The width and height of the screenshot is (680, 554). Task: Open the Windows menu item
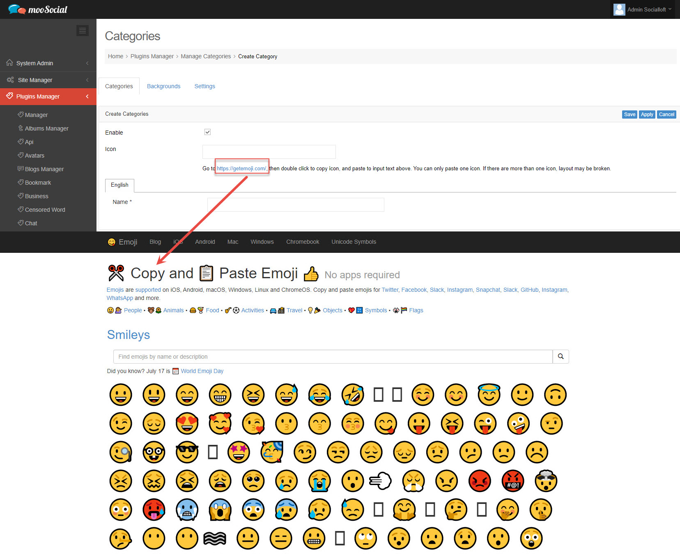pos(262,242)
